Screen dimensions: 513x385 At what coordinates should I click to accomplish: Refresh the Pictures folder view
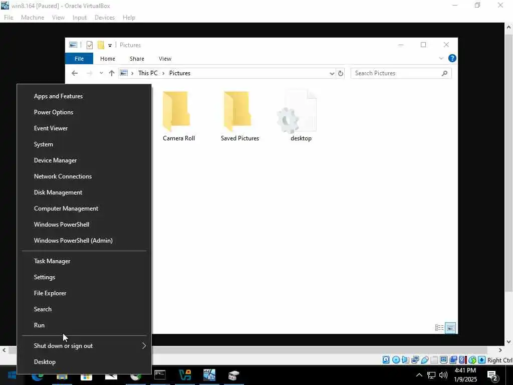pyautogui.click(x=341, y=73)
